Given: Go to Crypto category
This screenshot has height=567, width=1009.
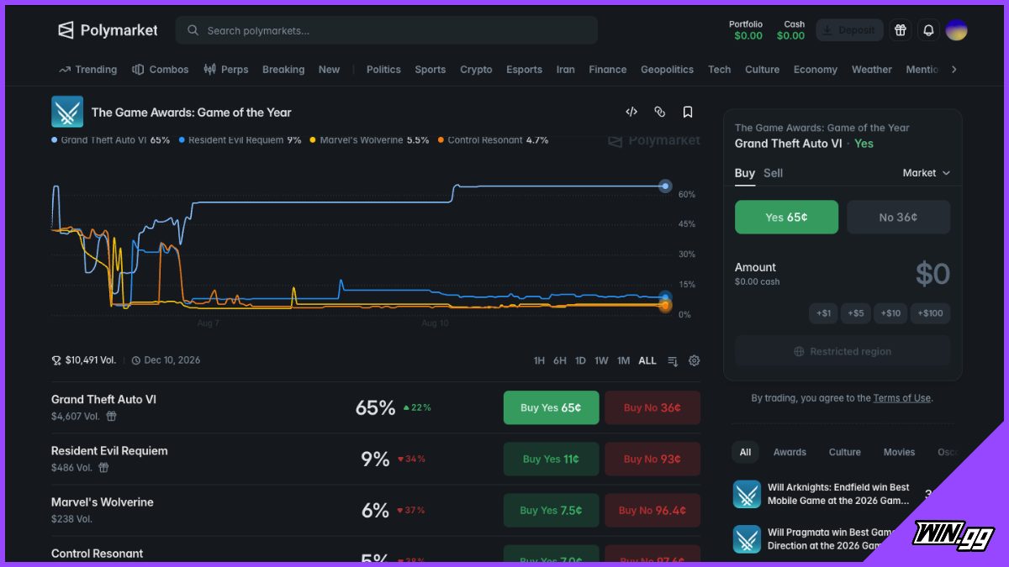Looking at the screenshot, I should tap(476, 70).
